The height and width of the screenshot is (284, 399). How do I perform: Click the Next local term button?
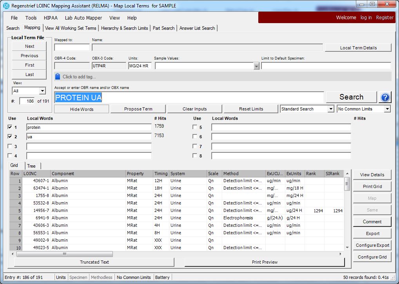pos(29,46)
